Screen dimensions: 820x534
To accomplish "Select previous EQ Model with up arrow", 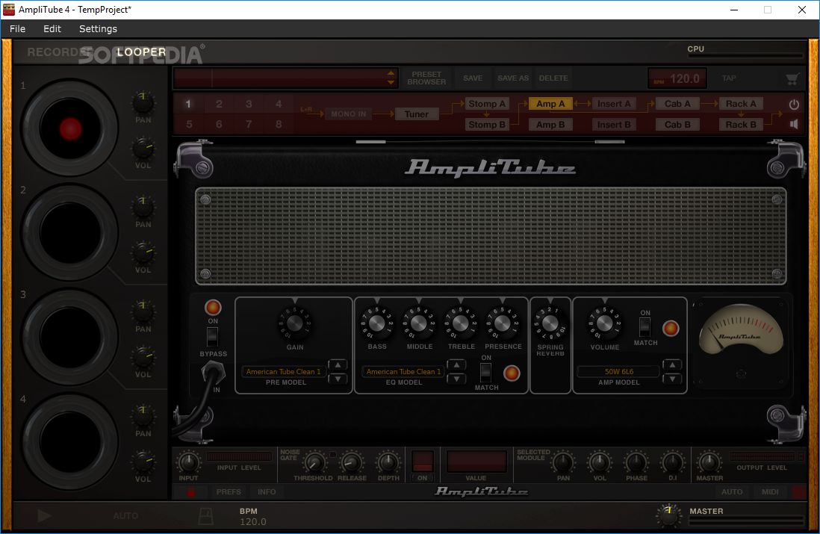I will pyautogui.click(x=456, y=365).
